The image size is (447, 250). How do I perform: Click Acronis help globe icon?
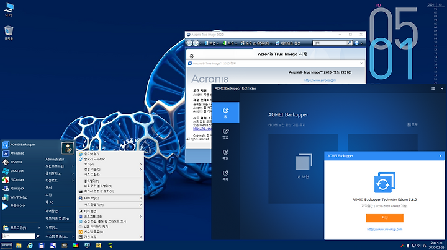(x=356, y=43)
